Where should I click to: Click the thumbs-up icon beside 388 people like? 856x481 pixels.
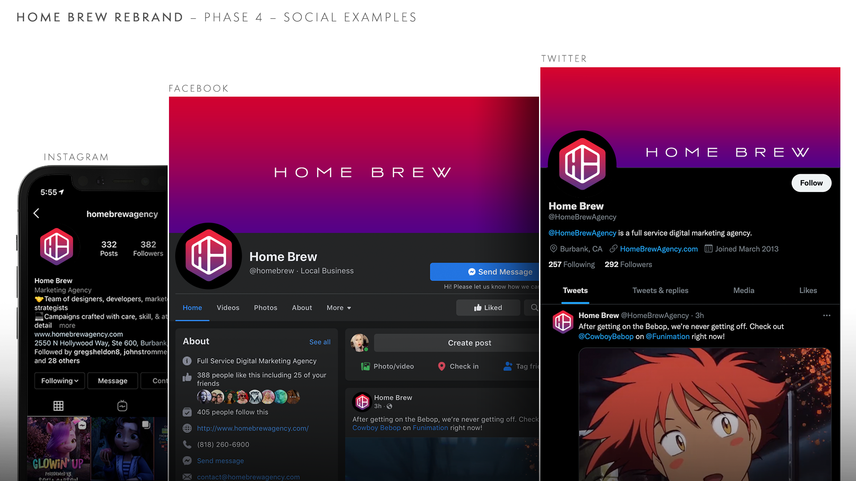click(187, 377)
